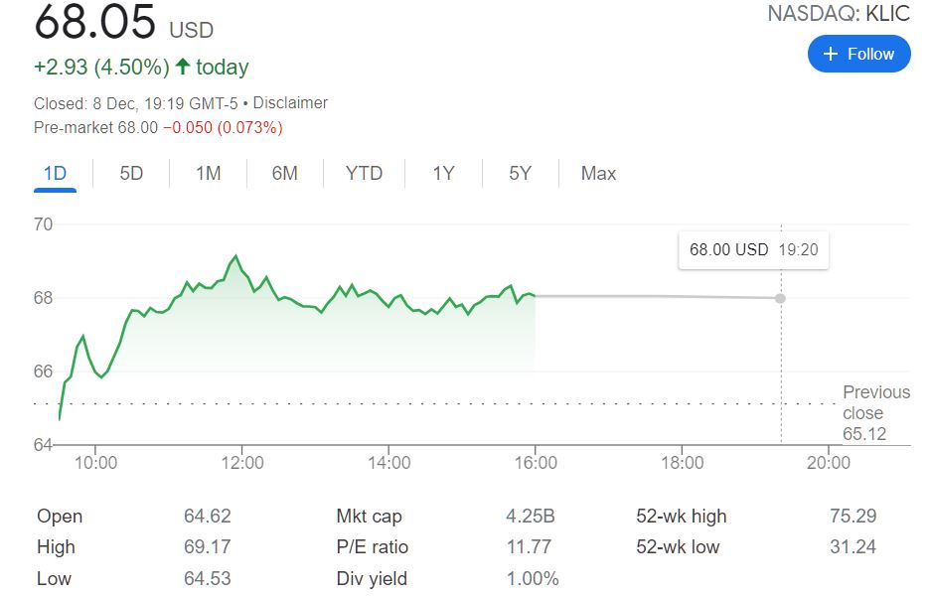Open the Max range tab
930x598 pixels.
click(598, 173)
